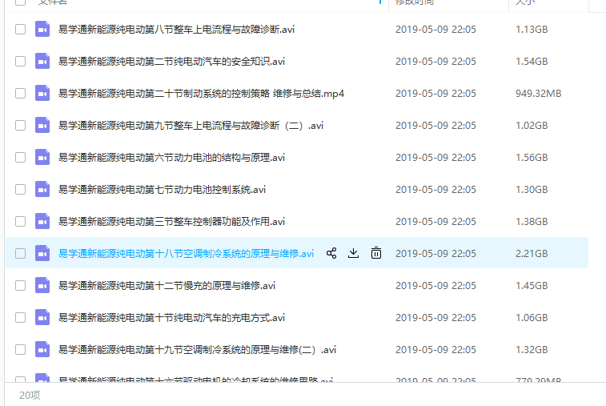Tick checkbox for 第十节纯电动汽车的充电方式.avi

tap(21, 318)
